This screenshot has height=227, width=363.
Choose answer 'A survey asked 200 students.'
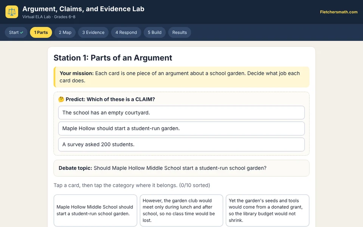[181, 145]
